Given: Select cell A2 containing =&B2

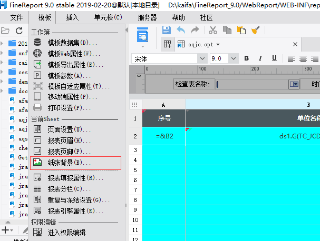Looking at the screenshot, I should [x=164, y=136].
